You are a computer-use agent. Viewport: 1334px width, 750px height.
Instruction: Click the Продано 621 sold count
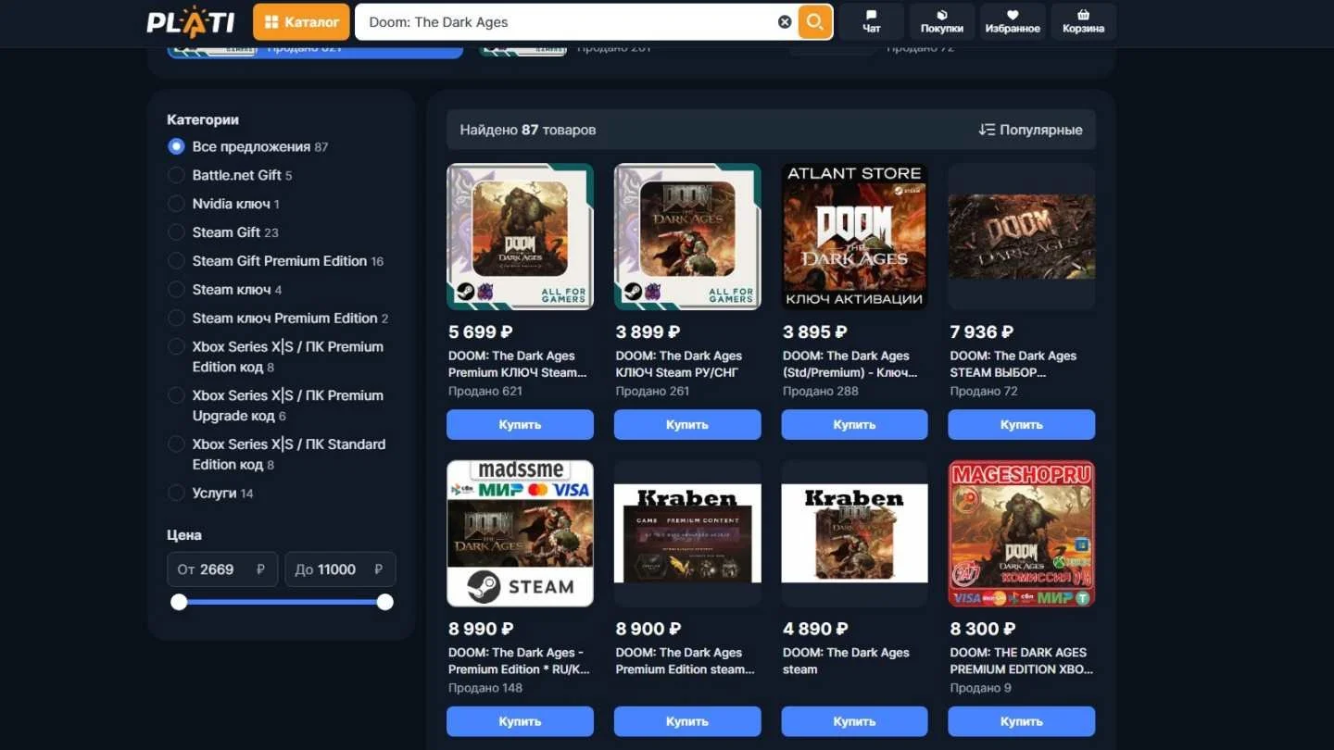pos(485,391)
